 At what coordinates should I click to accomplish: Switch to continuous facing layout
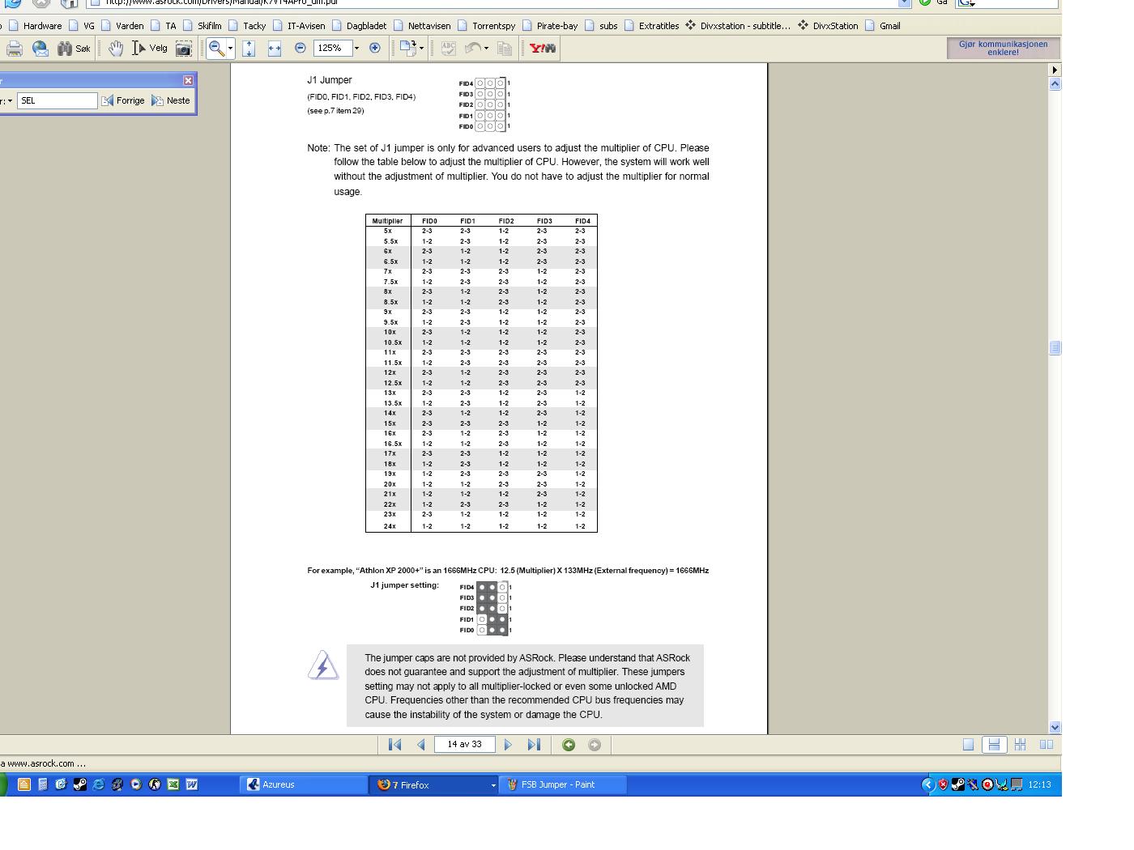pos(1020,745)
